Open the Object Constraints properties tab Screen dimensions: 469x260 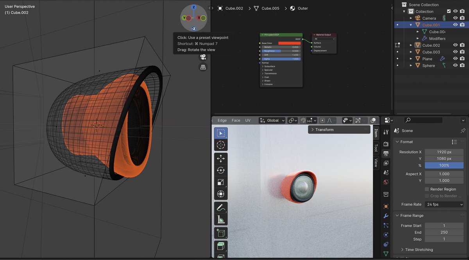[x=386, y=244]
